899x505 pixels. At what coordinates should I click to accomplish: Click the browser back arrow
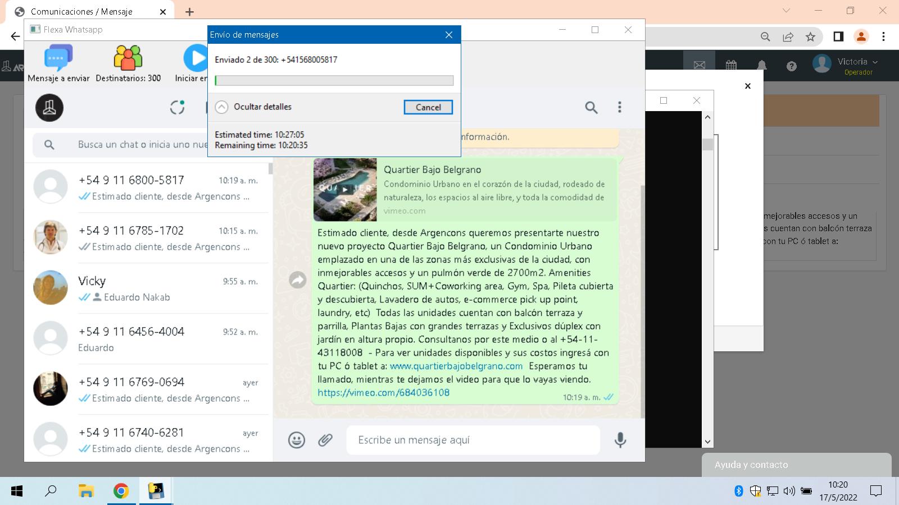click(x=15, y=36)
